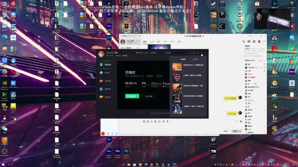Click search field in game booster header

(x=174, y=53)
